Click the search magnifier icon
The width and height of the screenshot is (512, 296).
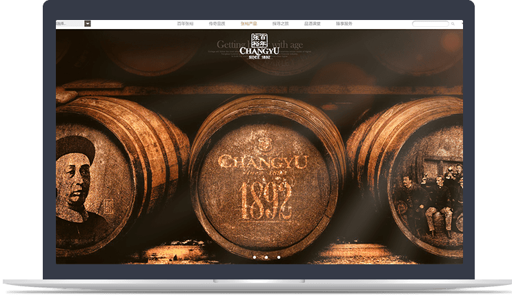point(453,24)
